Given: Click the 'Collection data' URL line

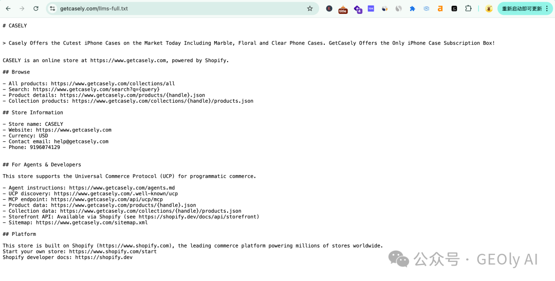Looking at the screenshot, I should [122, 211].
